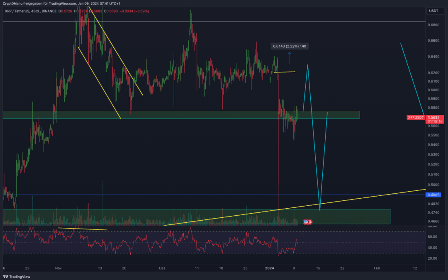Click the 0.4660 price axis label
The image size is (448, 280).
coord(433,222)
